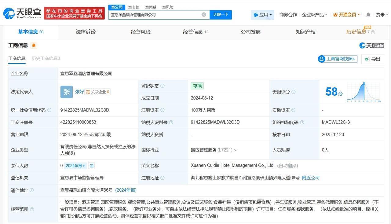Expand the 园区管理服务 industry chevron

click(236, 150)
